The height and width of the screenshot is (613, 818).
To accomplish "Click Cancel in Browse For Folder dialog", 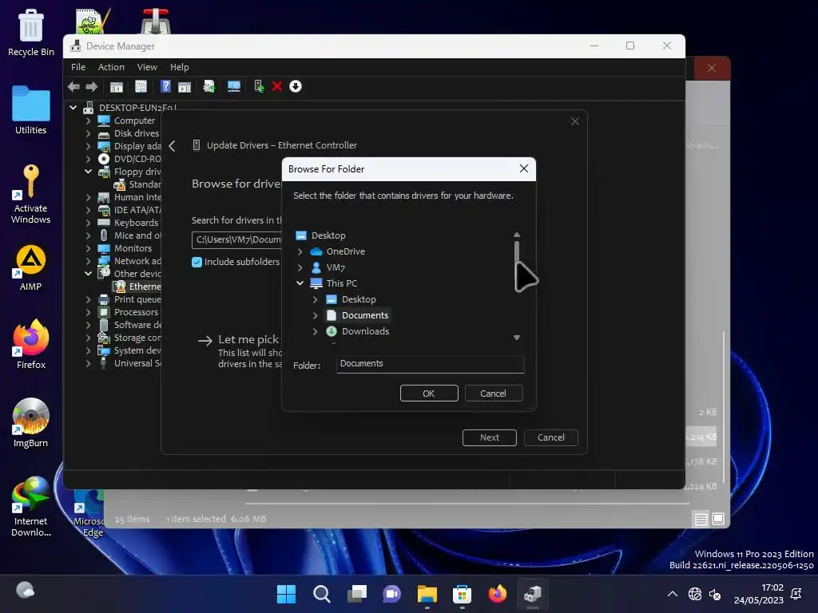I will point(493,394).
